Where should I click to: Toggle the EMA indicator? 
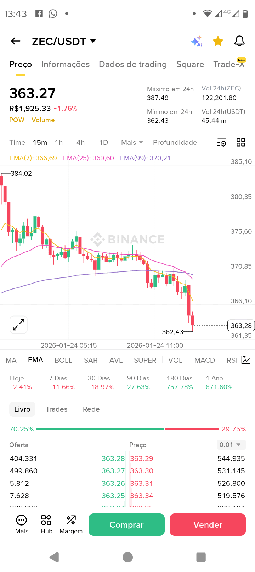pyautogui.click(x=35, y=360)
